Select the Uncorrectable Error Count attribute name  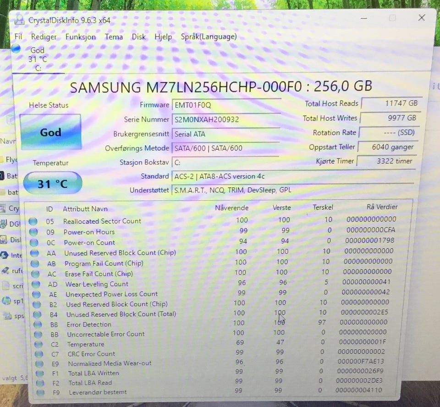(106, 334)
